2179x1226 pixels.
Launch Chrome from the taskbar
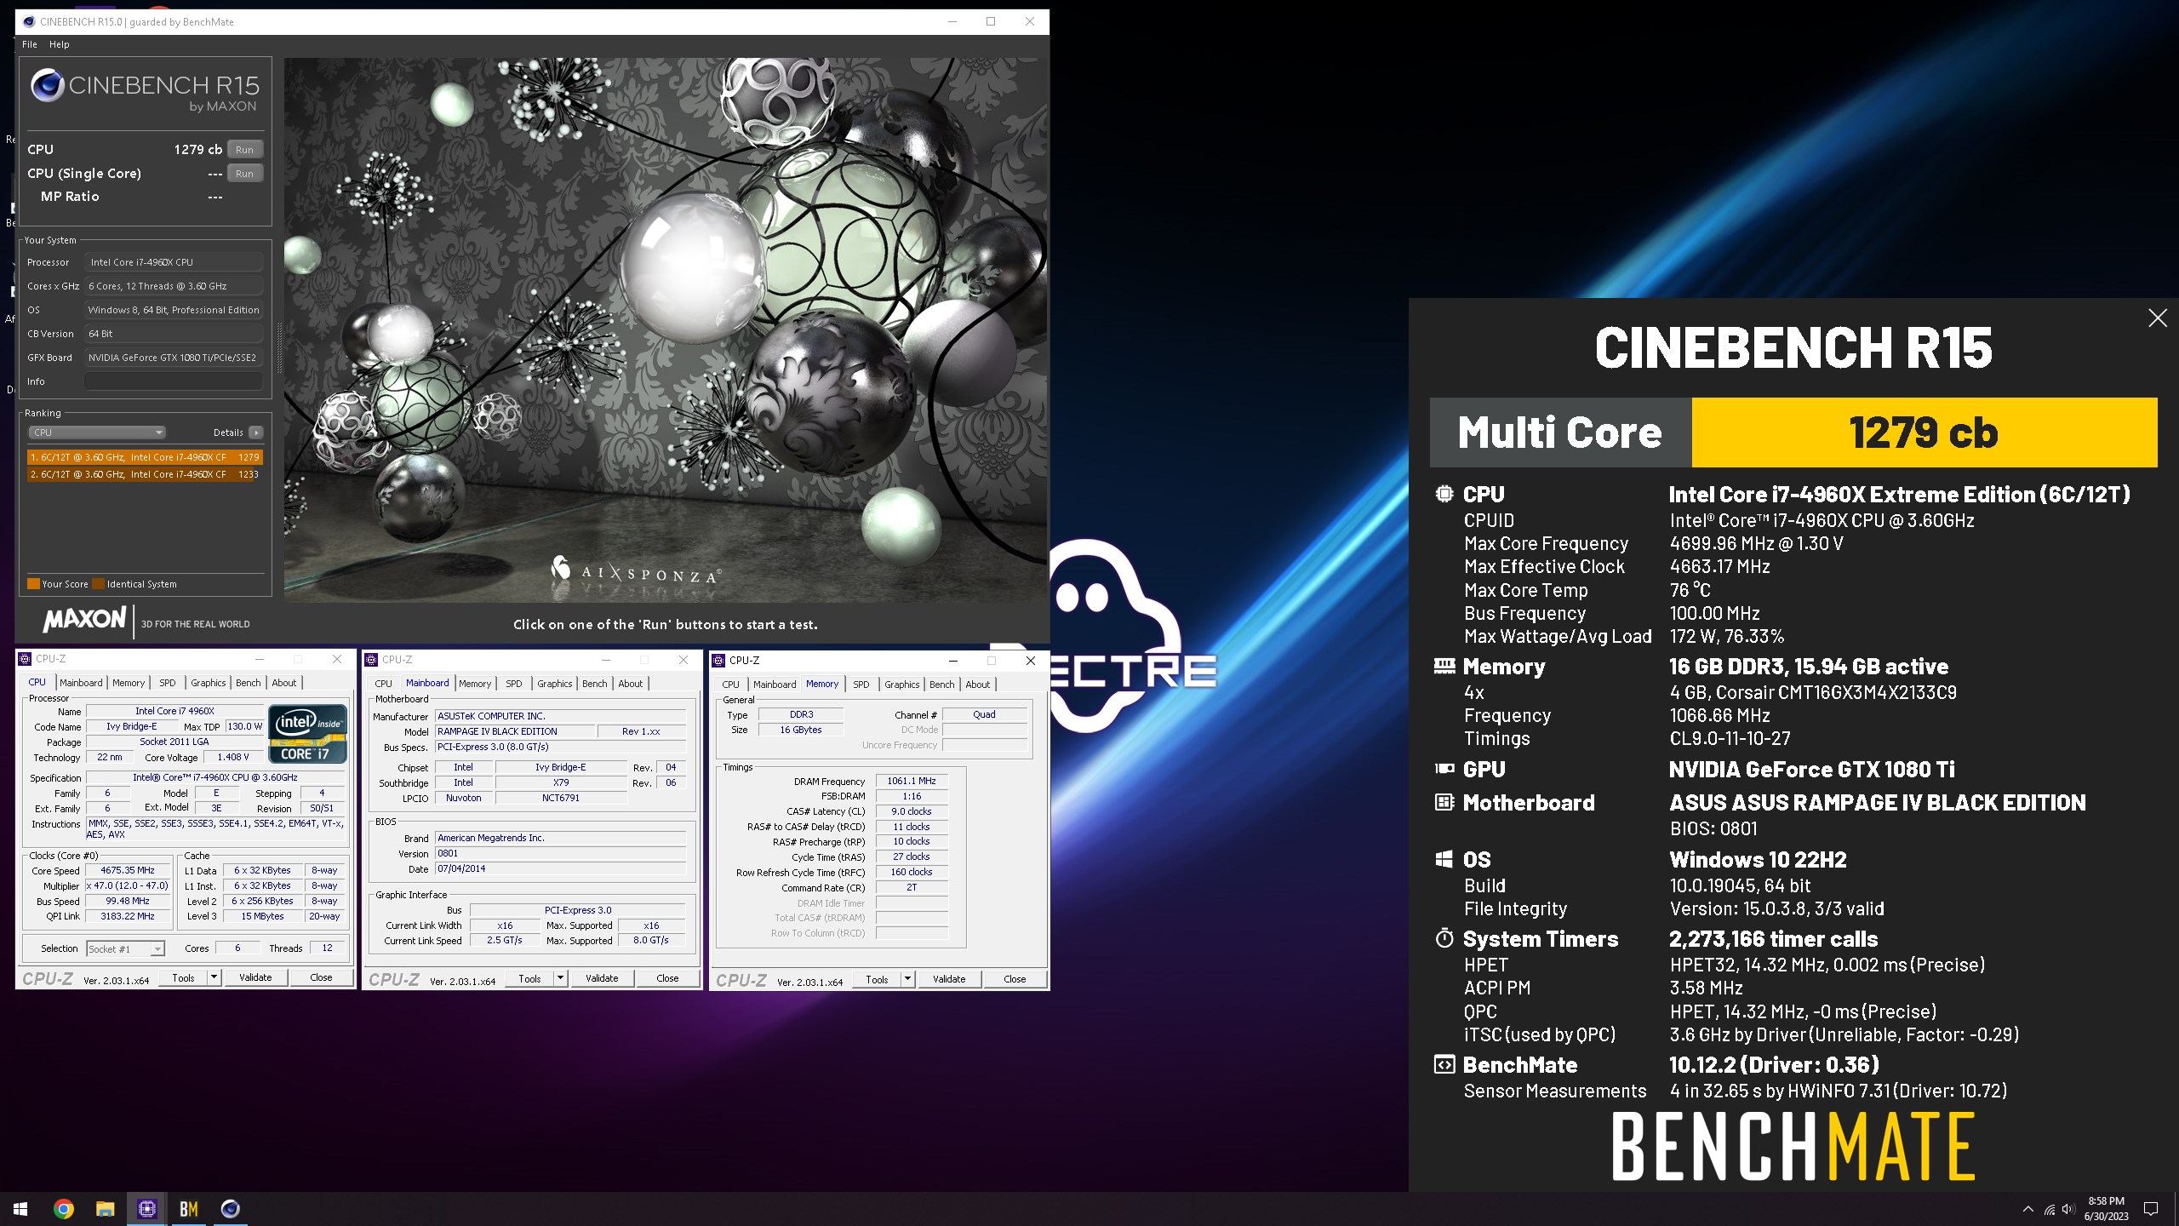(63, 1209)
